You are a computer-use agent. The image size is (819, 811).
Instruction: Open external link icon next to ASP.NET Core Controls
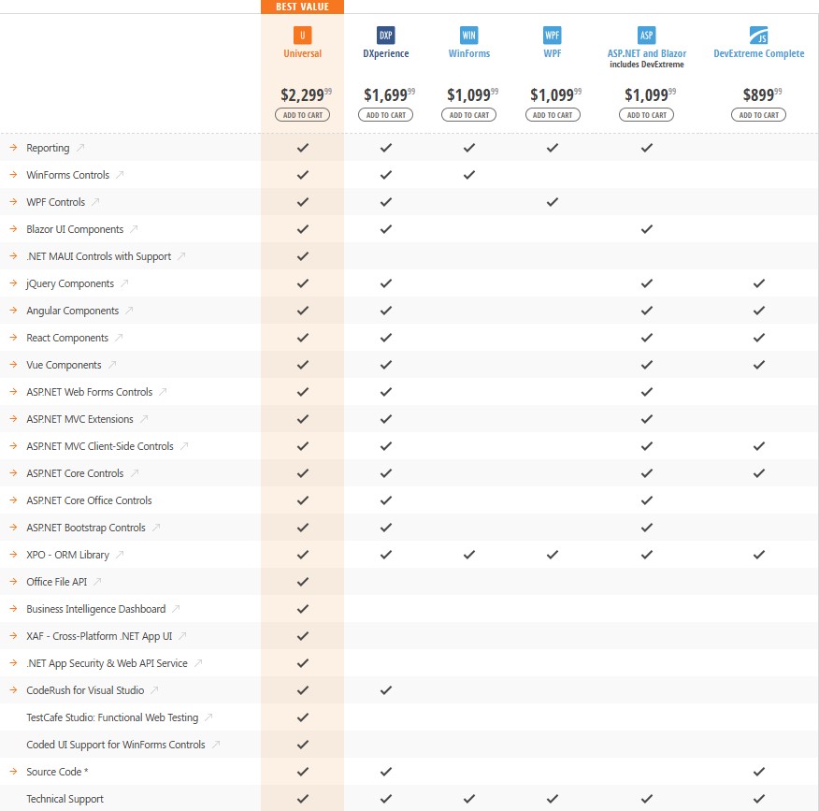(x=135, y=473)
